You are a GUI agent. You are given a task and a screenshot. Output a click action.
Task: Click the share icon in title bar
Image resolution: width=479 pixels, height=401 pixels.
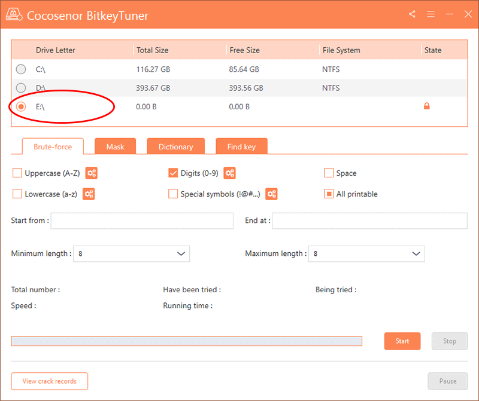(412, 14)
